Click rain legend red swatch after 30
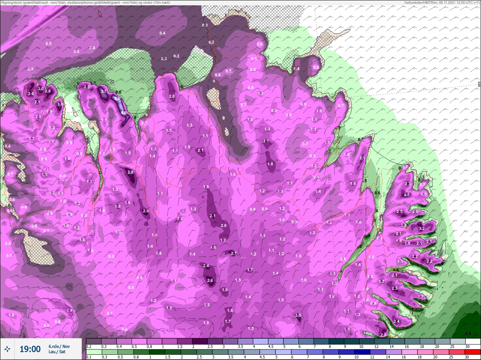The height and width of the screenshot is (360, 481). click(473, 352)
